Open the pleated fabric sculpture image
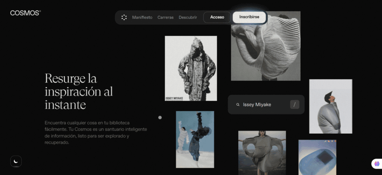 266,46
